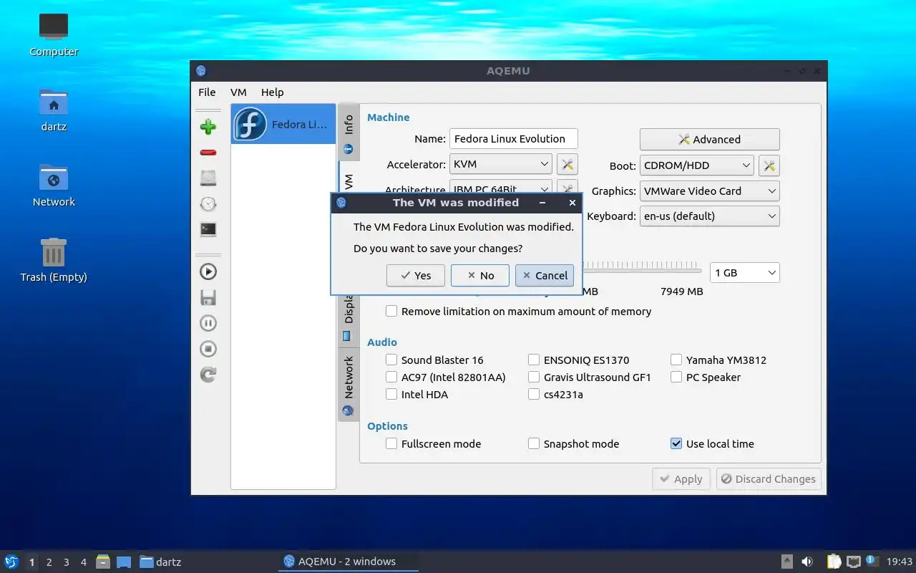This screenshot has width=916, height=573.
Task: Click Cancel in the modified dialog
Action: (x=545, y=275)
